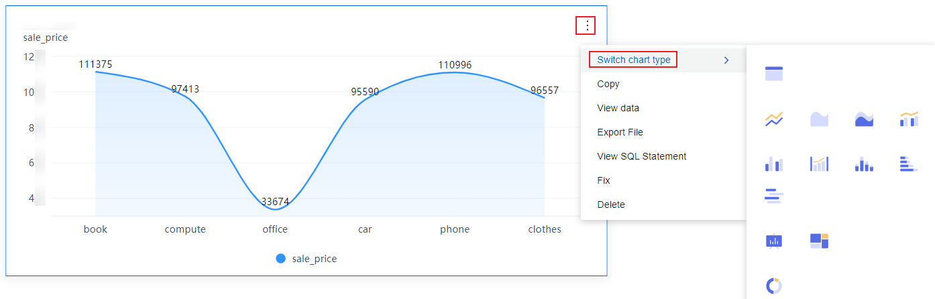This screenshot has width=935, height=299.
Task: Choose Export File menu entry
Action: pos(620,132)
